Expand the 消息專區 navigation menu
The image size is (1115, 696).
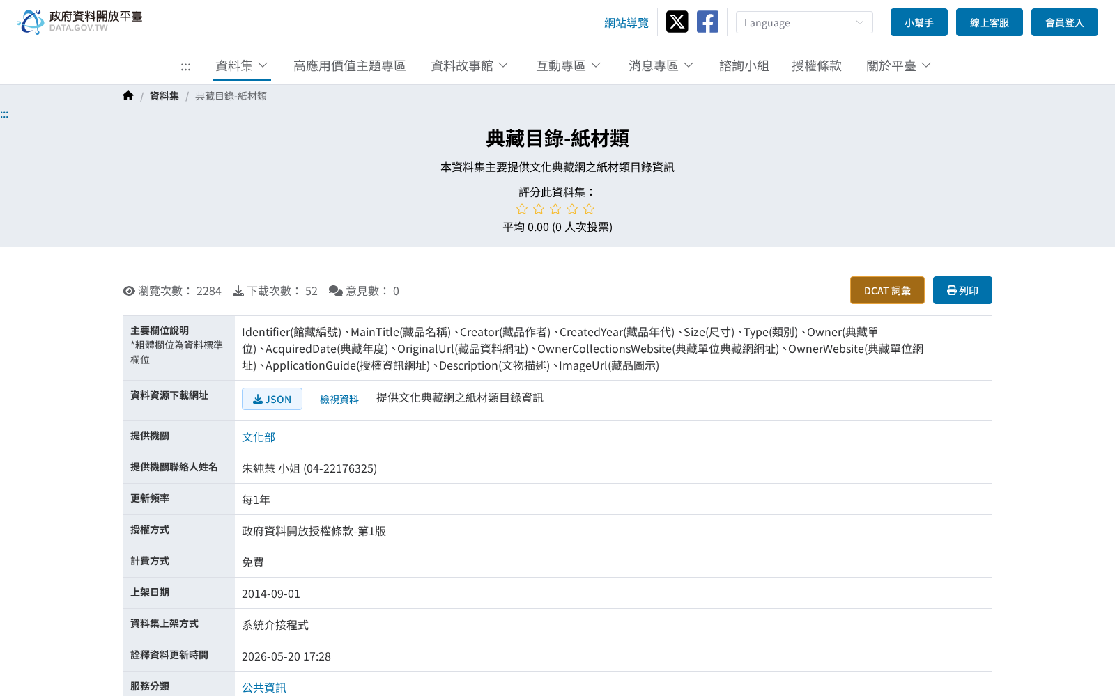(661, 65)
